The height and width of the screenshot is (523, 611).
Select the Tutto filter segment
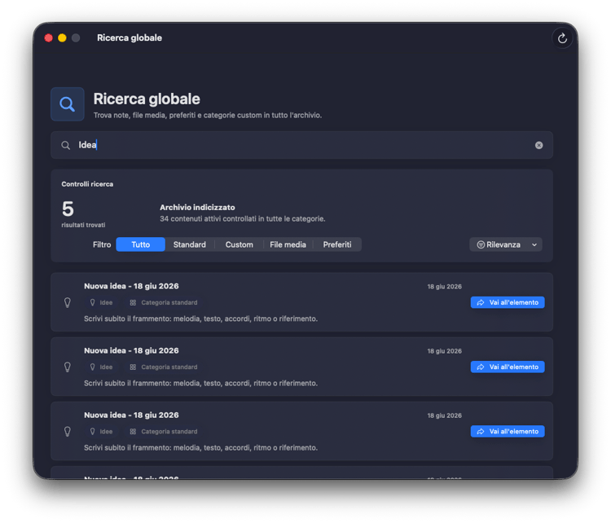[x=141, y=244]
